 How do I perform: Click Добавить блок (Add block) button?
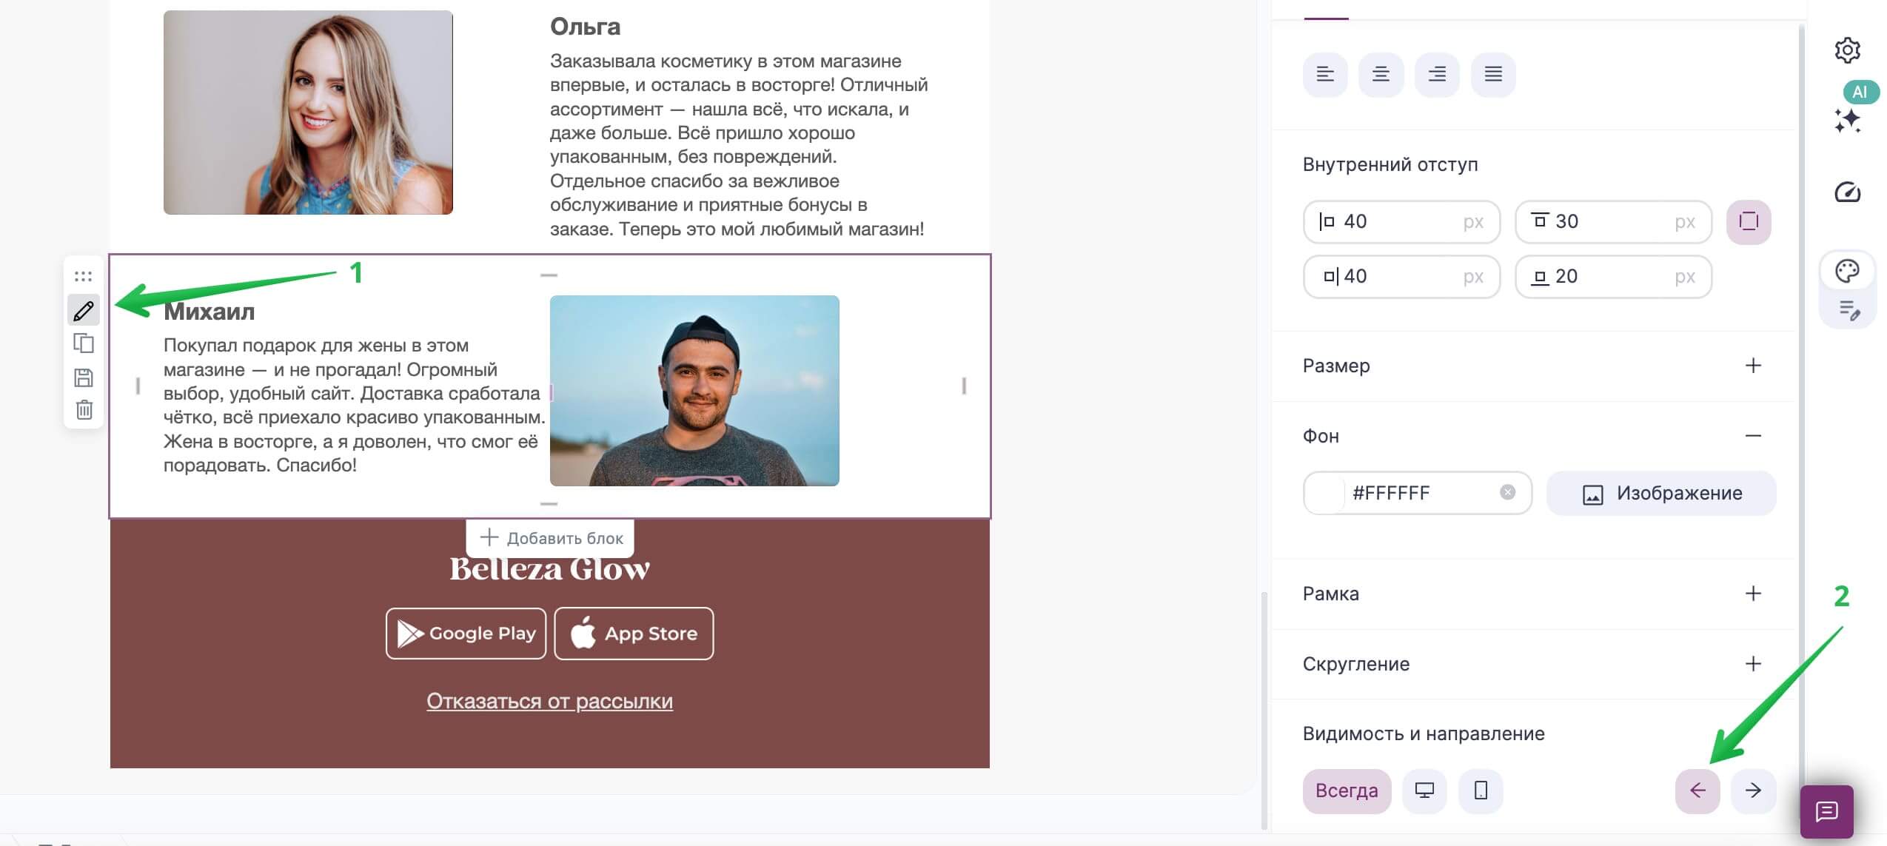pyautogui.click(x=550, y=538)
